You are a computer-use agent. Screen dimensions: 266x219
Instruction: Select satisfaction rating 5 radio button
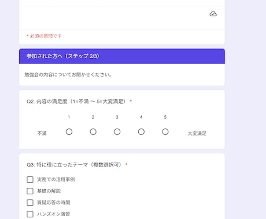[165, 132]
